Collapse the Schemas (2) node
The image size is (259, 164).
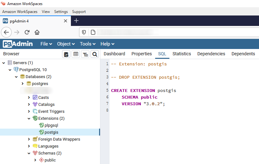tap(29, 153)
